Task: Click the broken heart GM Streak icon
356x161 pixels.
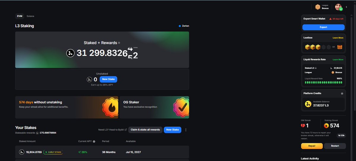Action: tap(303, 126)
